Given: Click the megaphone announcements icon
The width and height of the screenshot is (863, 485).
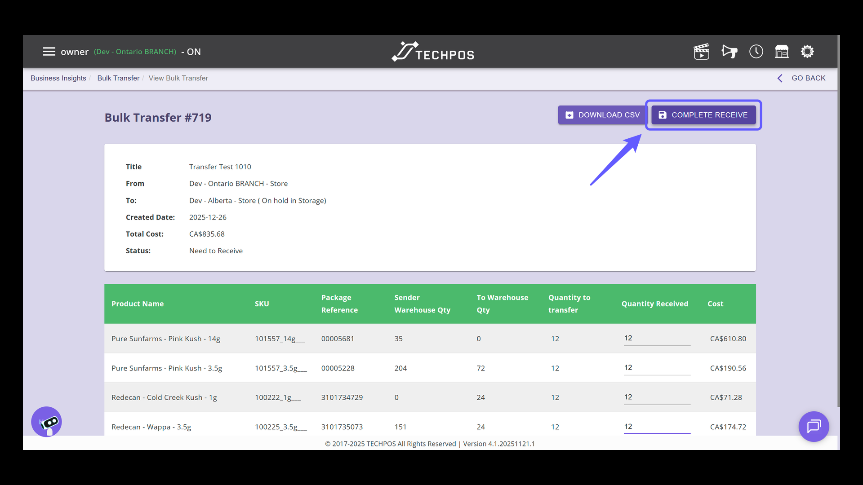Looking at the screenshot, I should point(729,51).
